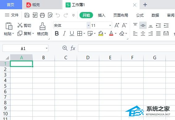Viewport: 175px width, 120px height.
Task: Open the 文件 menu
Action: pyautogui.click(x=12, y=15)
